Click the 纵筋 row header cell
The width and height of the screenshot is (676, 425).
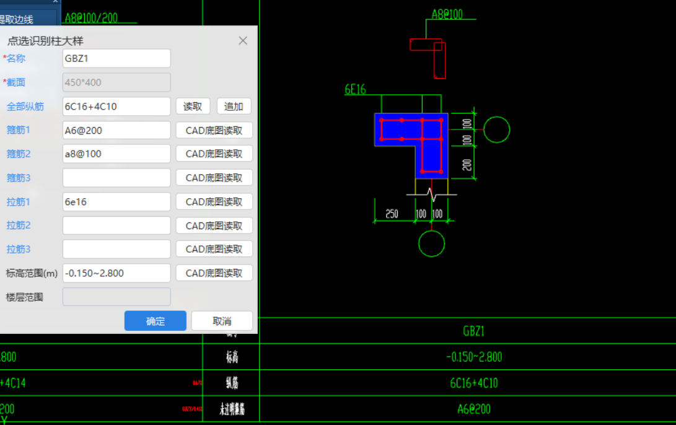(x=232, y=383)
